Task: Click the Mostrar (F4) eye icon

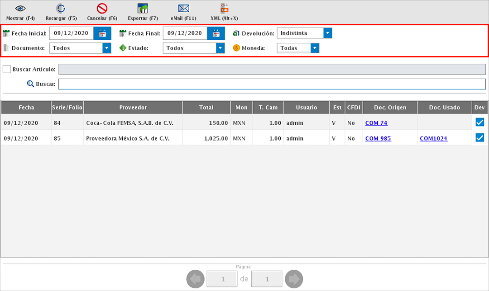Action: [x=20, y=9]
